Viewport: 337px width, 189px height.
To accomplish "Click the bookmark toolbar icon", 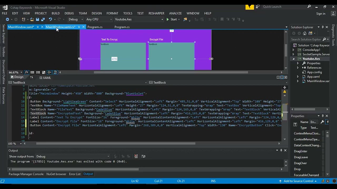I will coord(222,19).
